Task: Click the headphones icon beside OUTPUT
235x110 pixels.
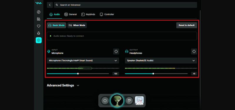Action: [127, 52]
